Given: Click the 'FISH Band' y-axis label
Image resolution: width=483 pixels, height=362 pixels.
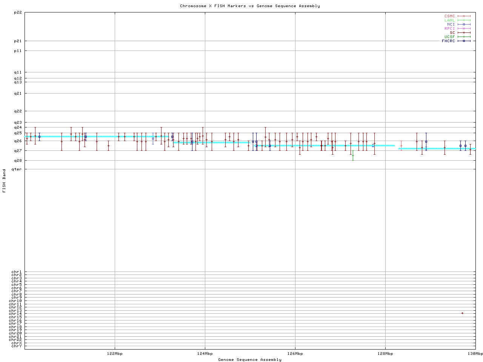Looking at the screenshot, I should click(5, 181).
